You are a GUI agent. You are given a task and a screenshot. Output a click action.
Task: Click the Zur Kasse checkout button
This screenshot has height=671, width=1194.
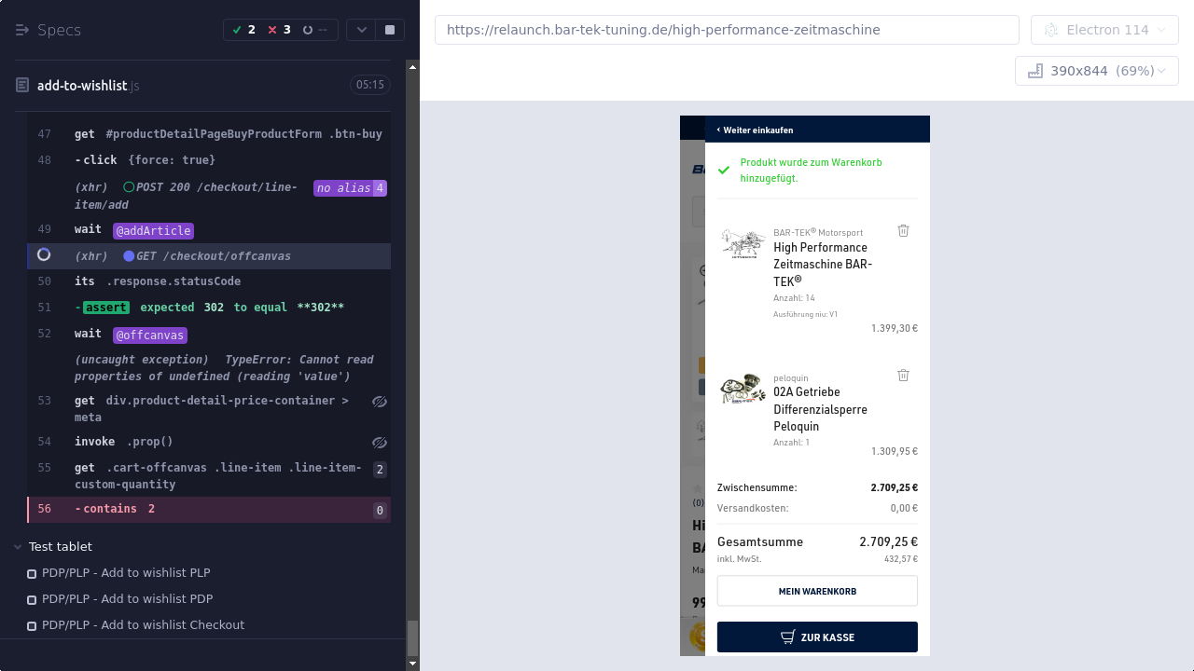(x=817, y=637)
